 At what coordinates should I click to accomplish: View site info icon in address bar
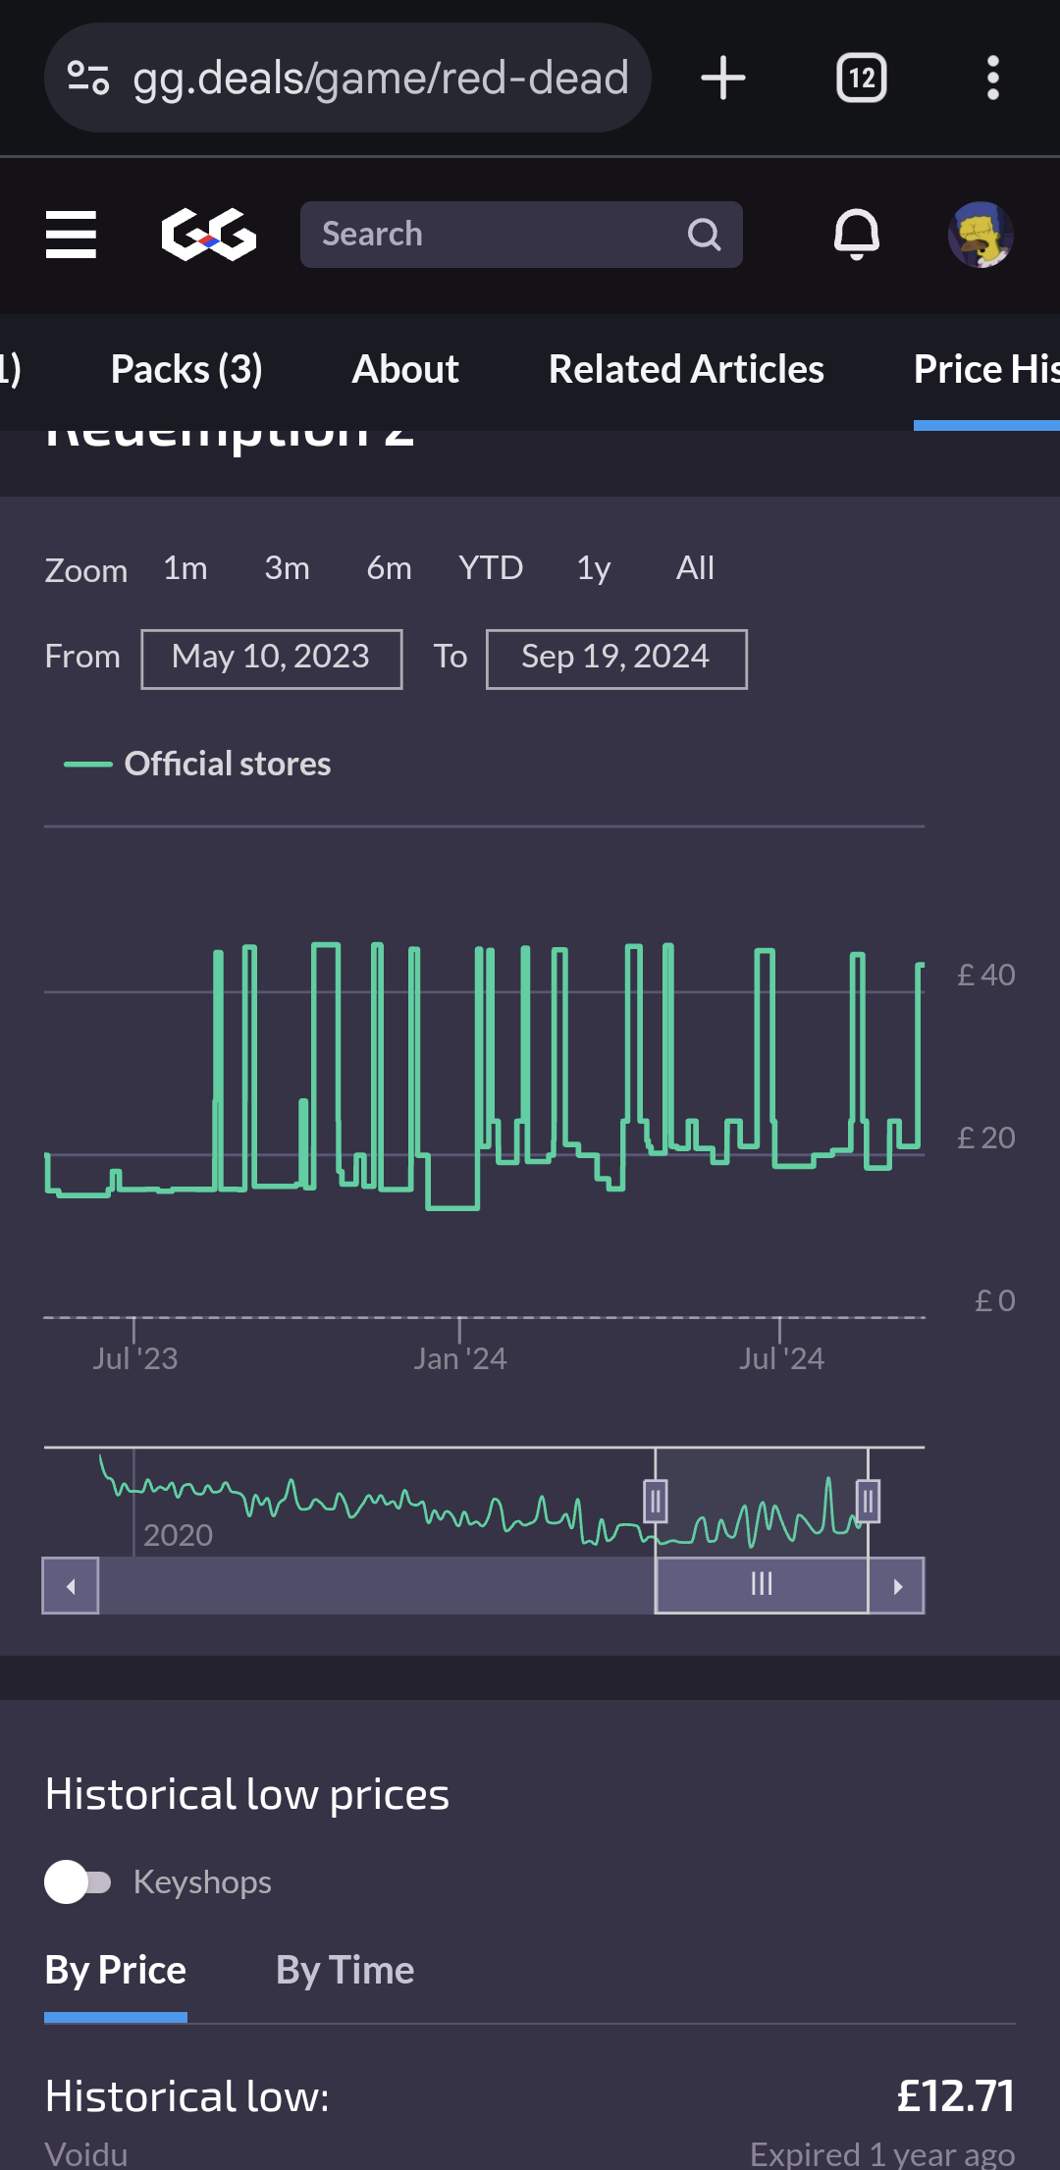[87, 78]
